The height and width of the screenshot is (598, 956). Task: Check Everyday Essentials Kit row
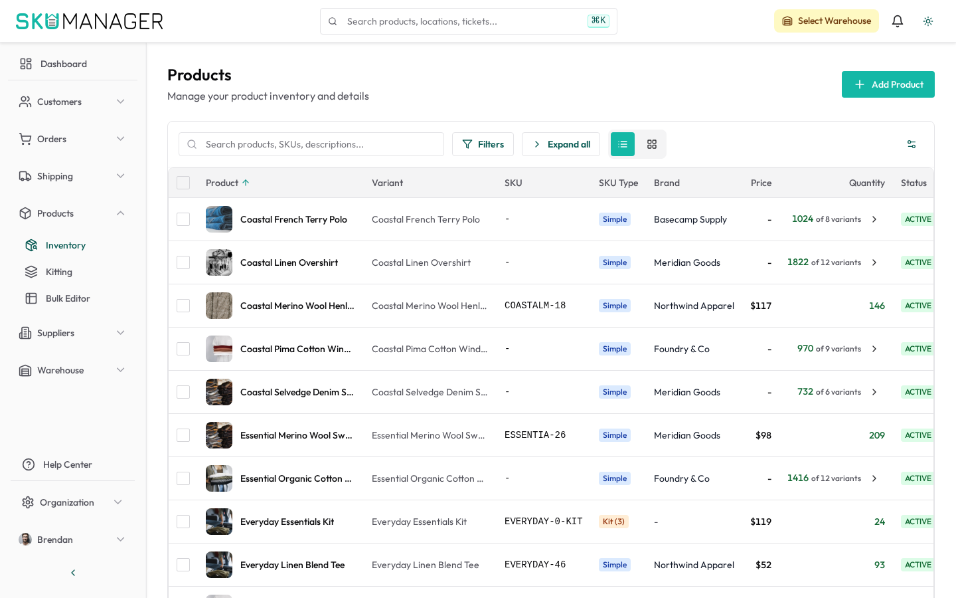183,522
